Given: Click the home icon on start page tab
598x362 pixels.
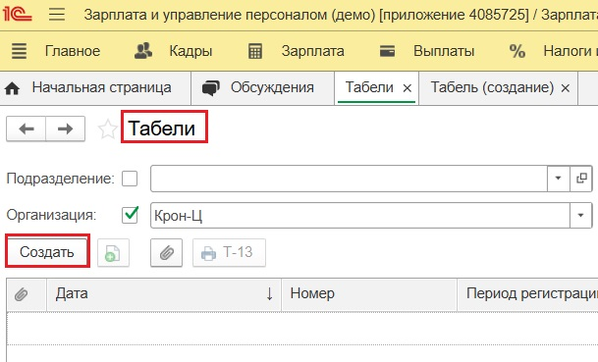Looking at the screenshot, I should click(12, 88).
